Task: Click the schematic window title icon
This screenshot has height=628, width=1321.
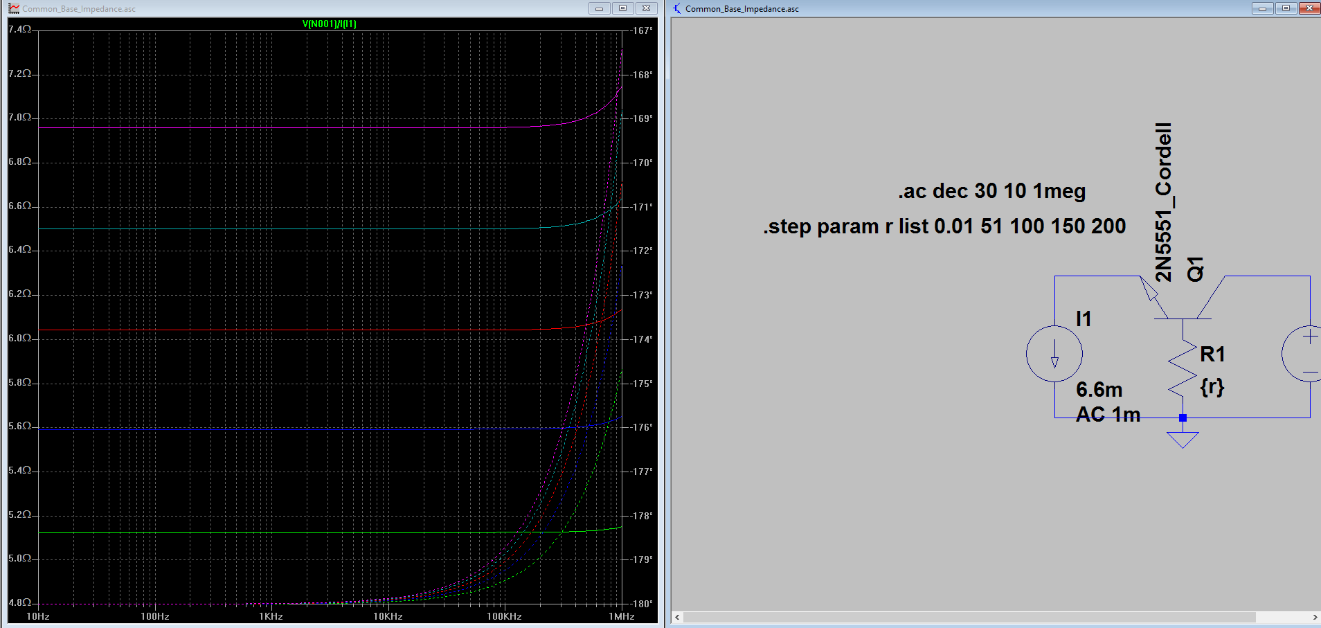Action: click(677, 8)
